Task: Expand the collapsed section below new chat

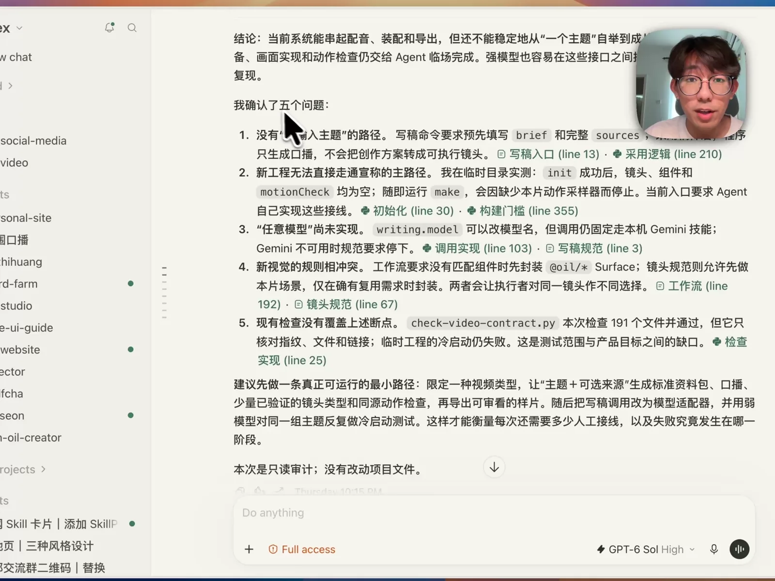Action: 10,86
